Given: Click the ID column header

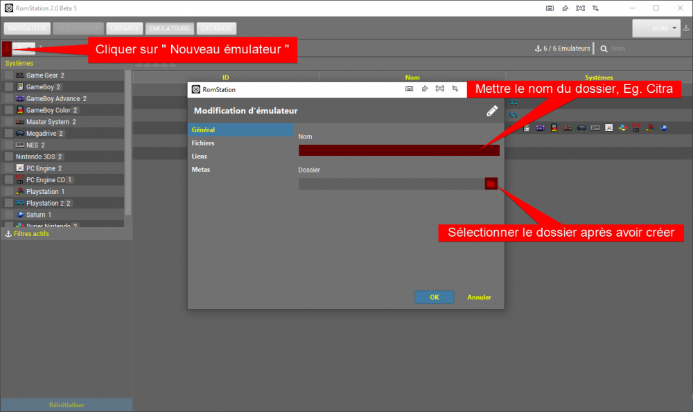Looking at the screenshot, I should pyautogui.click(x=226, y=78).
